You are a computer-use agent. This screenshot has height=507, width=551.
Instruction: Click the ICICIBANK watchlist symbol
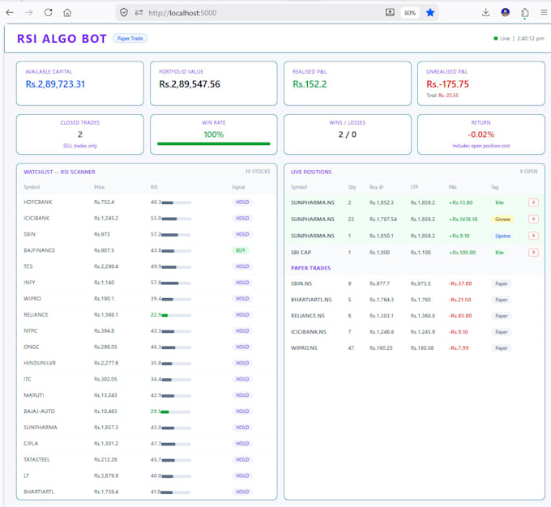pos(36,218)
